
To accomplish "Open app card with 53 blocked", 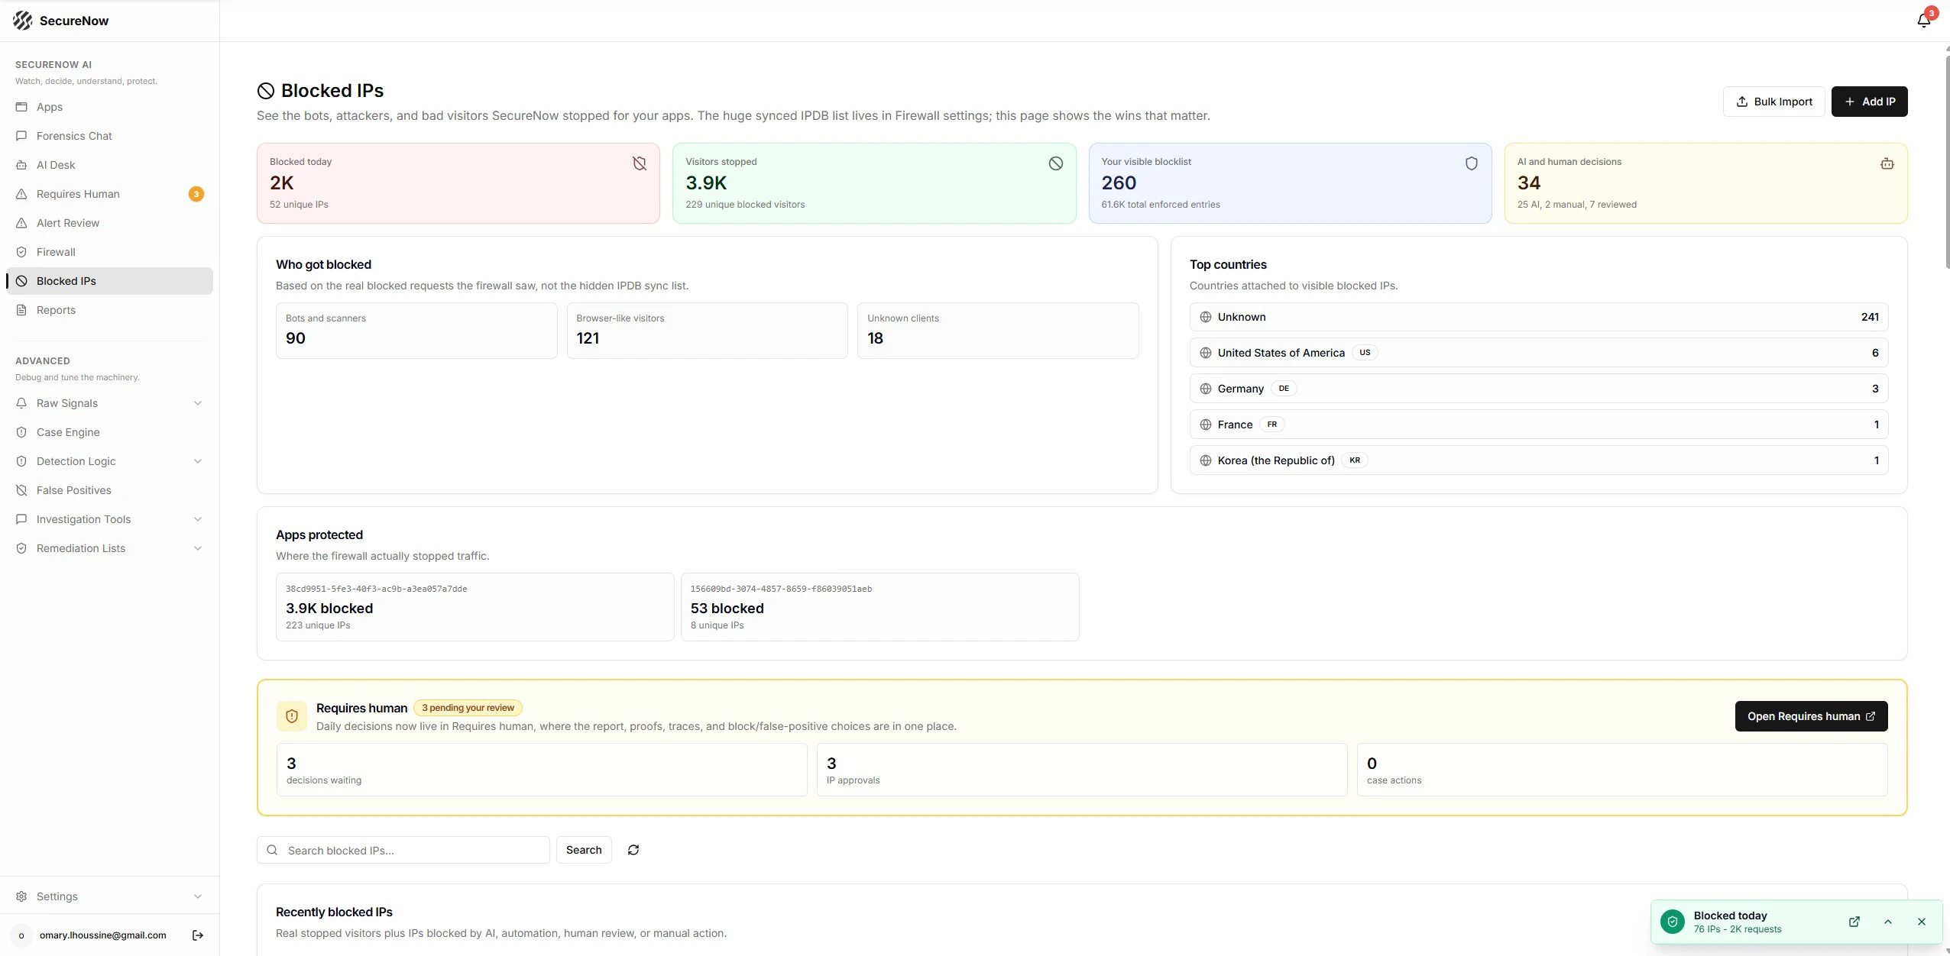I will point(879,607).
